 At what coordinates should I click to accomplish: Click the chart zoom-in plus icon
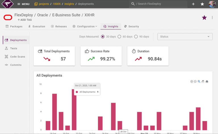(x=192, y=81)
